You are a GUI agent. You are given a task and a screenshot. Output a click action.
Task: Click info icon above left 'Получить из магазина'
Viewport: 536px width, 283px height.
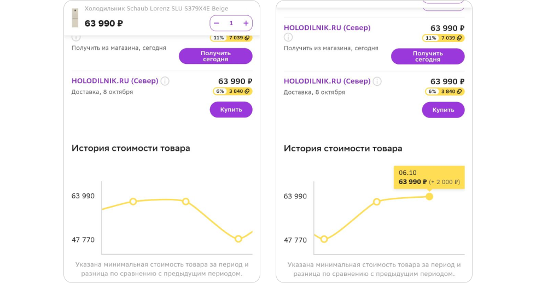pyautogui.click(x=76, y=38)
